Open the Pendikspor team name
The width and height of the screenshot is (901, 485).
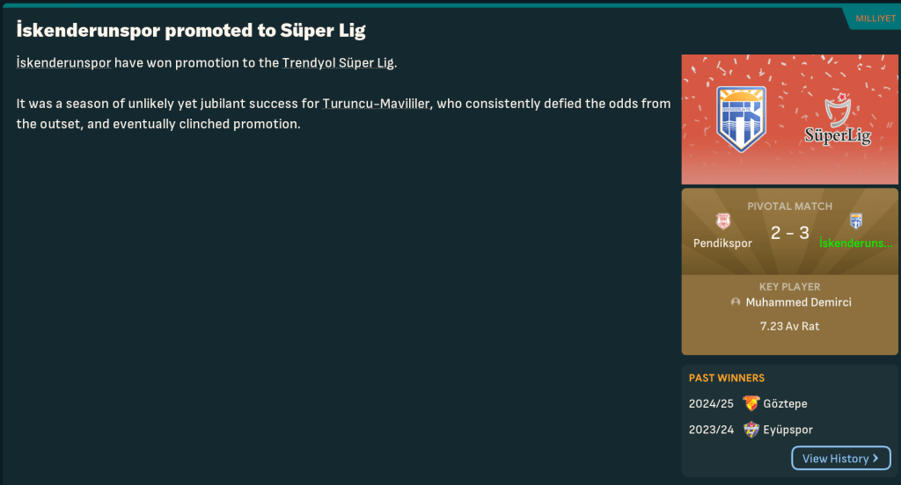722,243
